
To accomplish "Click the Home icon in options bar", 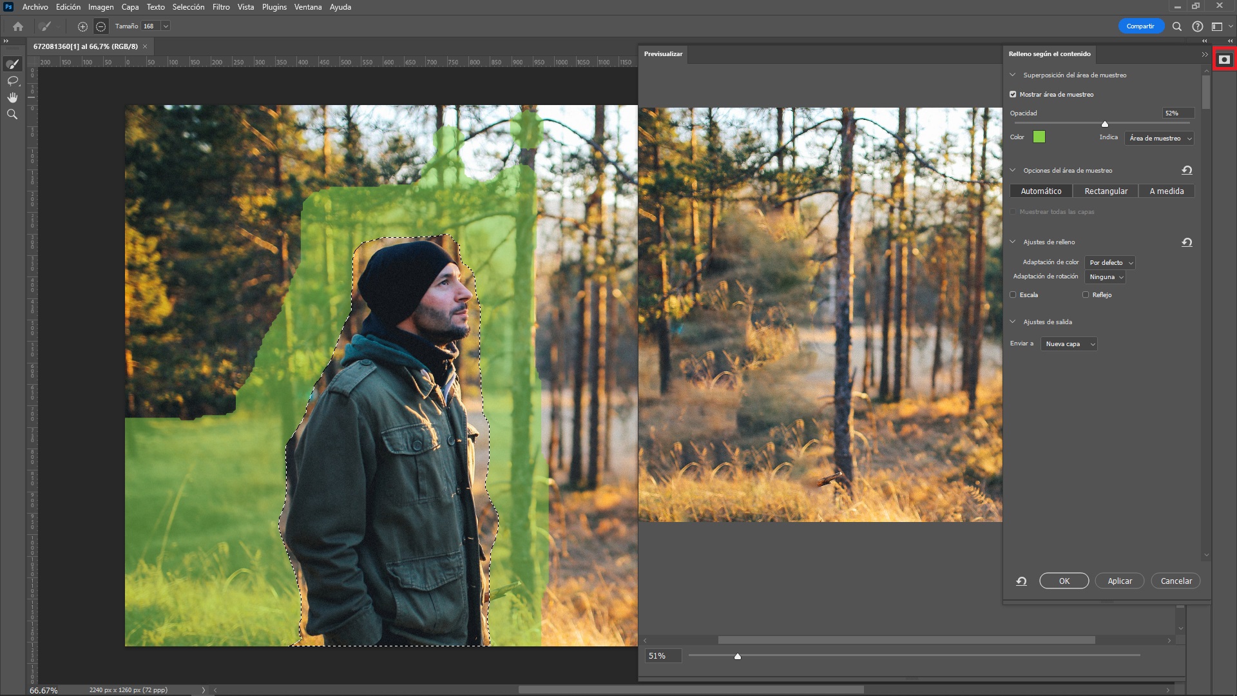I will 18,26.
